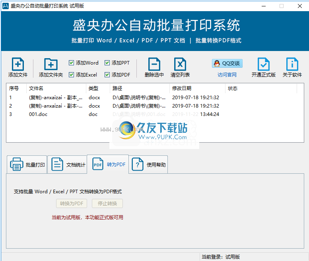The width and height of the screenshot is (309, 261).
Task: Switch to the 文档统计 tab label
Action: pos(76,165)
